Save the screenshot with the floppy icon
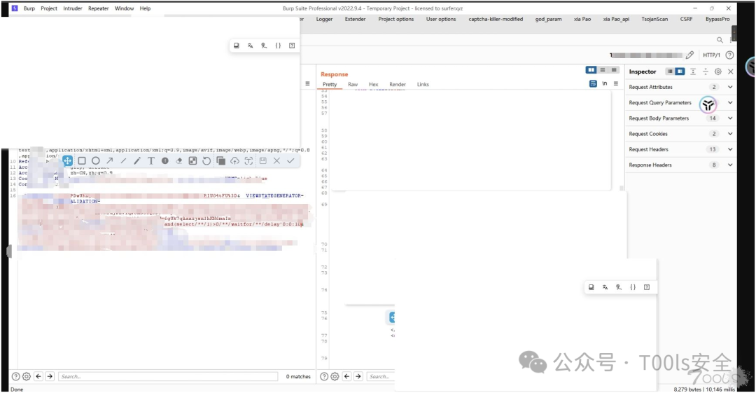Viewport: 756px width, 393px height. [262, 161]
